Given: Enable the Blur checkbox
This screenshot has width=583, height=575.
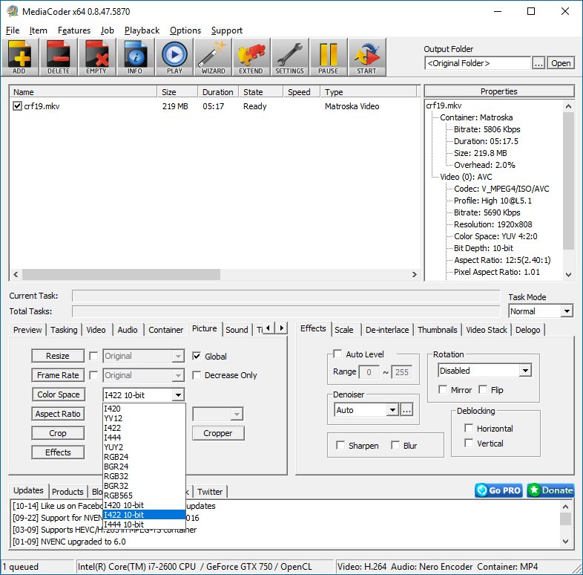Looking at the screenshot, I should tap(395, 446).
